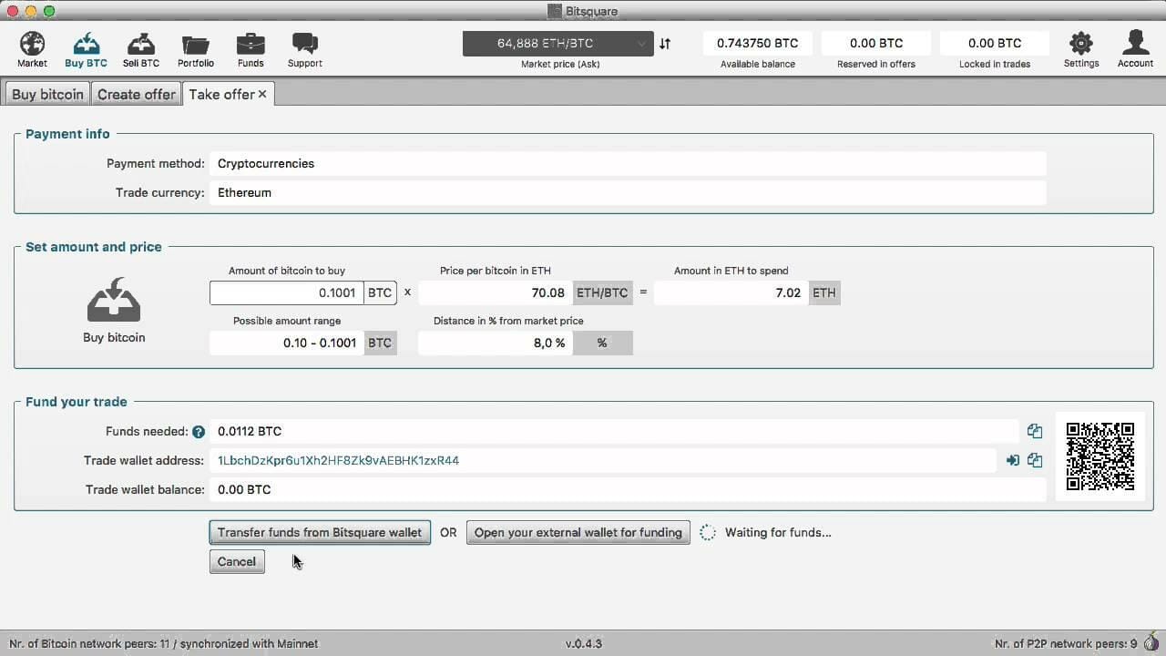
Task: Click the Amount in ETH to spend field
Action: pos(731,292)
